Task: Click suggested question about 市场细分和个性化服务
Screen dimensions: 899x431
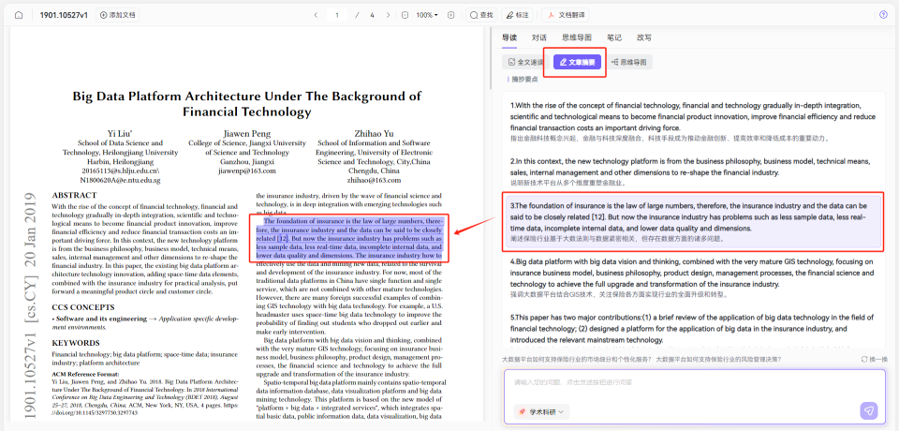Action: [x=576, y=359]
